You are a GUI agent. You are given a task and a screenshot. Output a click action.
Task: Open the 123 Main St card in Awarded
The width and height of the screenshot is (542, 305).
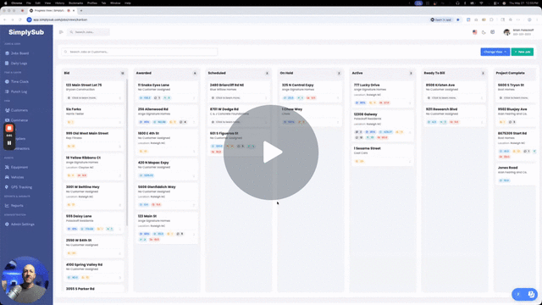(x=167, y=228)
